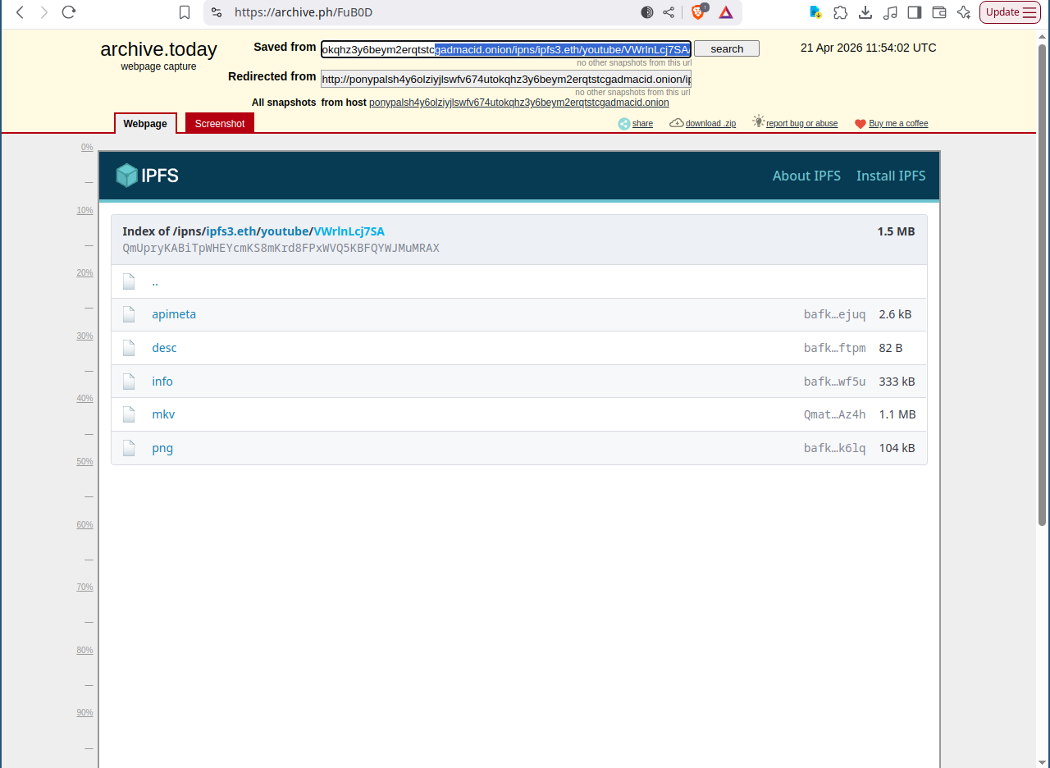
Task: Click the Qmat…Az4h hash link
Action: coord(834,414)
